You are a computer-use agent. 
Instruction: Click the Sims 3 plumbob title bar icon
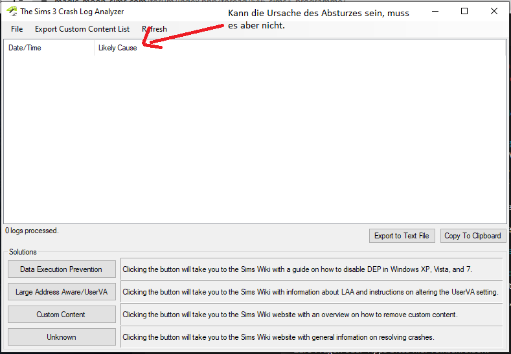point(11,12)
